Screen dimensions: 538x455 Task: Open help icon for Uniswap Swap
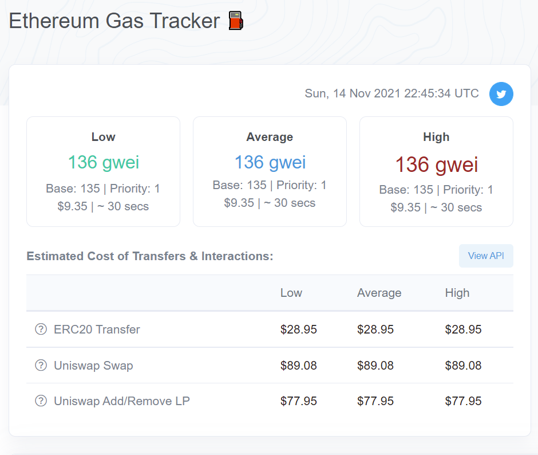pos(41,365)
